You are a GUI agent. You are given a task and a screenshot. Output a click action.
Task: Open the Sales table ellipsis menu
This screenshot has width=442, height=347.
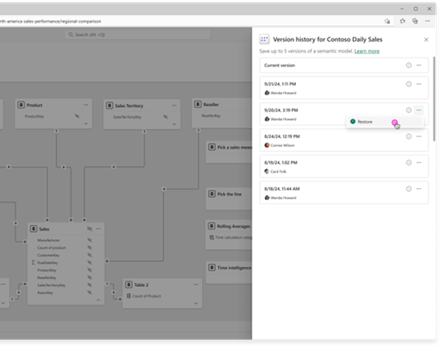pyautogui.click(x=98, y=228)
